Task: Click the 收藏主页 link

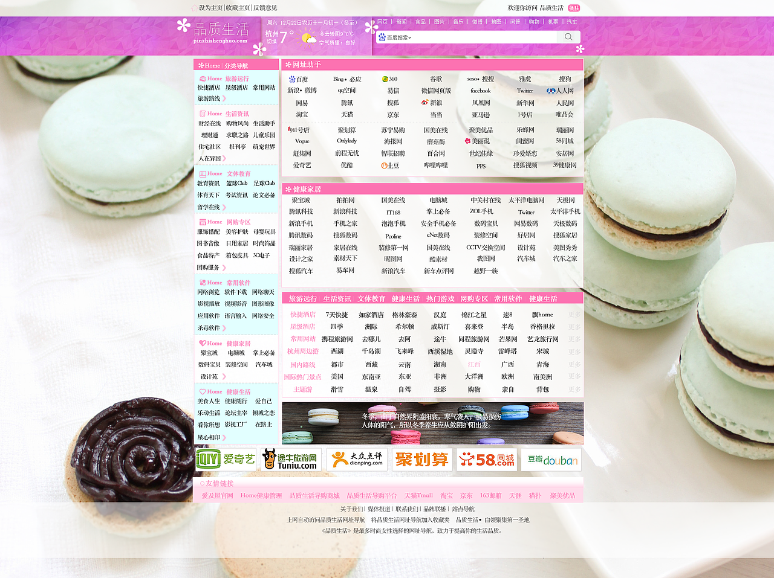Action: pos(238,8)
